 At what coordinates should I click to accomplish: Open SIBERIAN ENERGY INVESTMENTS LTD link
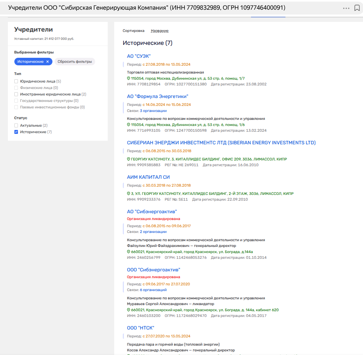coord(221,143)
